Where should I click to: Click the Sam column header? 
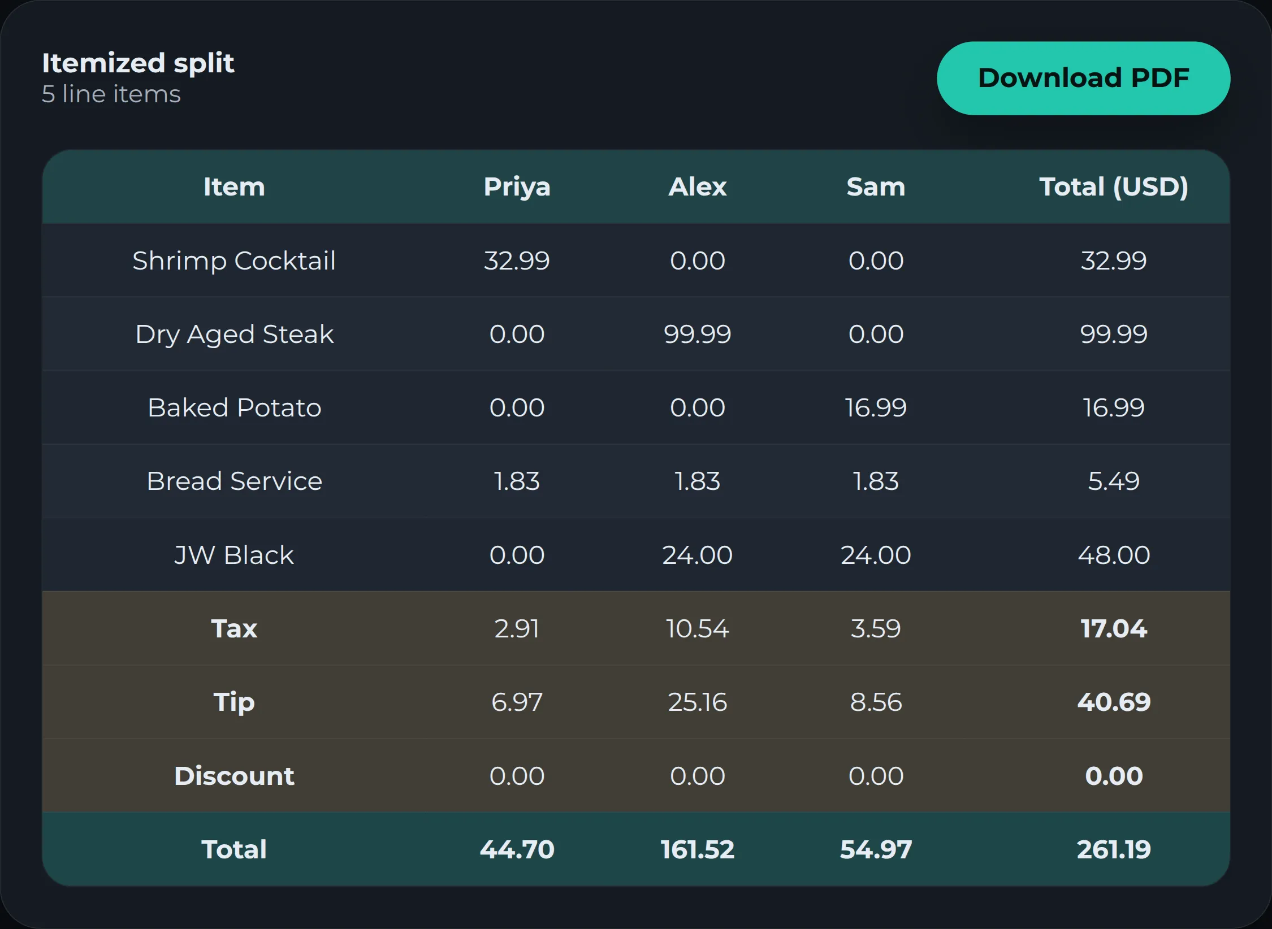876,186
